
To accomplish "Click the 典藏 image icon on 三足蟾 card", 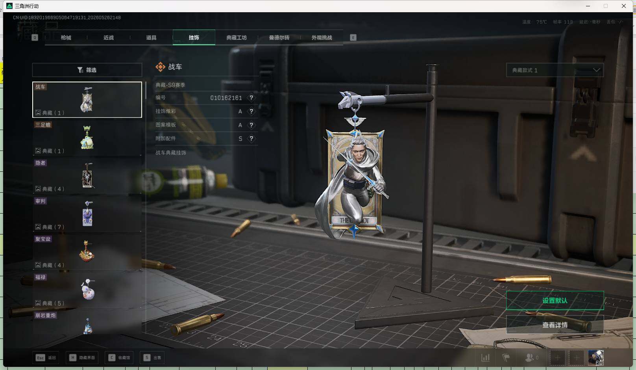I will [x=38, y=151].
